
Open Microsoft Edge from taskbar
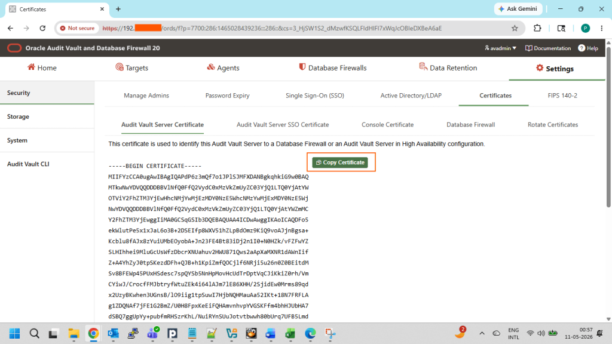click(310, 333)
